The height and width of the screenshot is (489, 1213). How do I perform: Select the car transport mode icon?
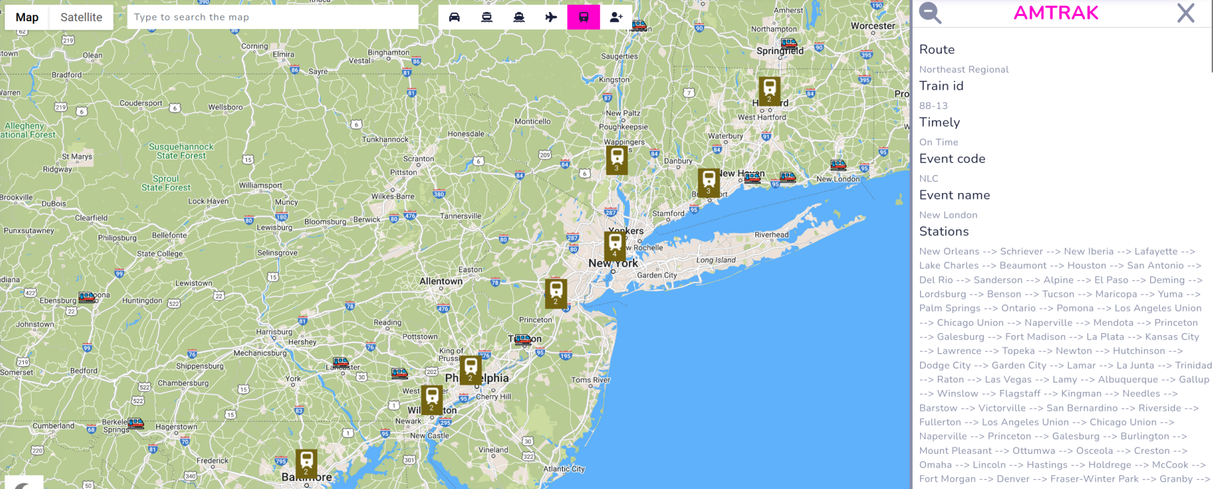454,17
